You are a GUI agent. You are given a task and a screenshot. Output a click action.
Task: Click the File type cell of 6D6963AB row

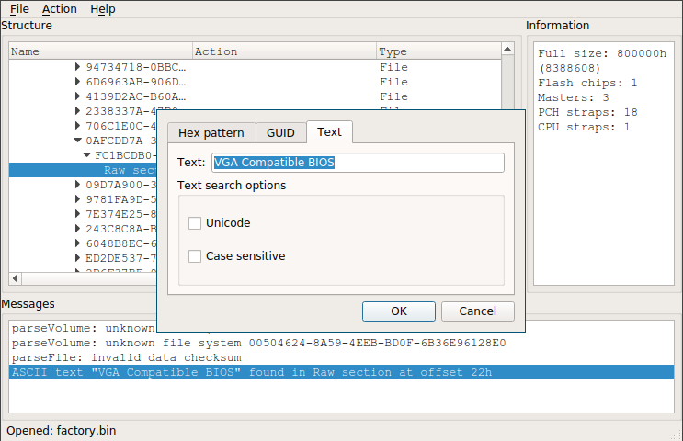393,82
